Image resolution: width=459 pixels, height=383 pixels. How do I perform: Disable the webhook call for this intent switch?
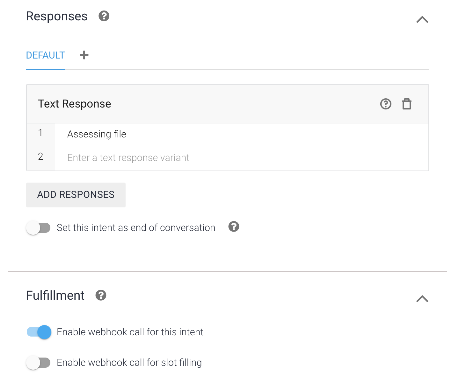click(39, 332)
